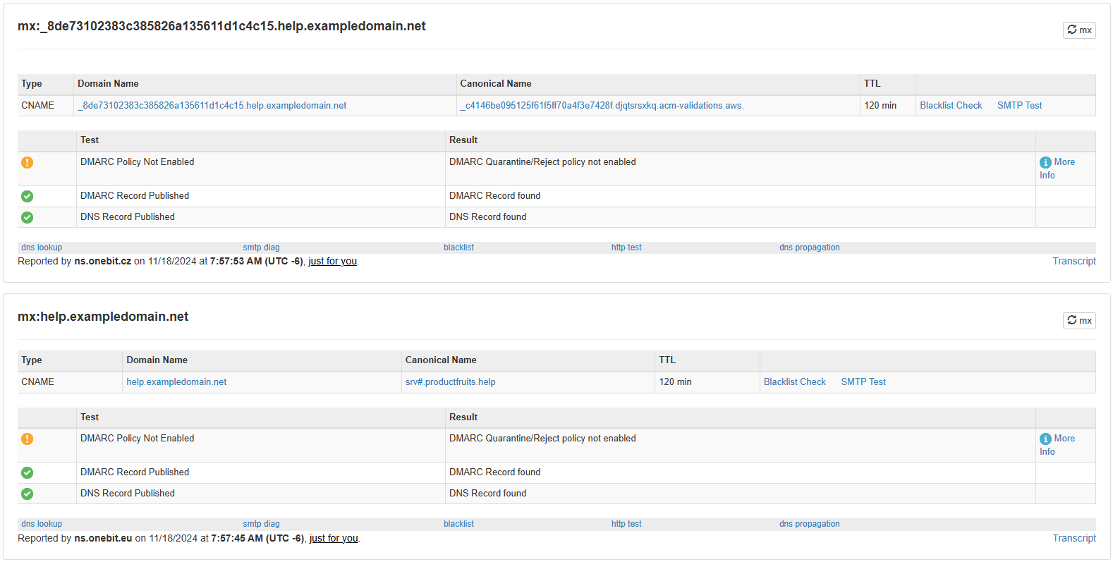The height and width of the screenshot is (562, 1113).
Task: Click orange warning icon in second results table
Action: pyautogui.click(x=27, y=439)
